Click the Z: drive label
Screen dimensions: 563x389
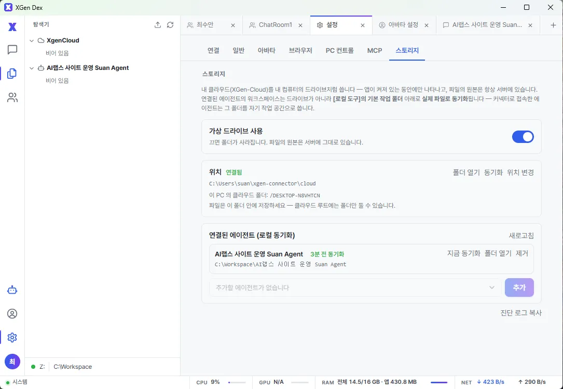(43, 367)
